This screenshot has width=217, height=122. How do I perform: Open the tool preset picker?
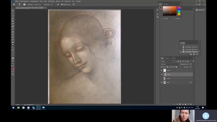[14, 4]
